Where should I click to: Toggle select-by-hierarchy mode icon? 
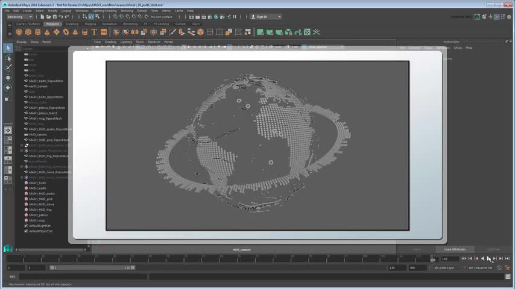(x=85, y=17)
